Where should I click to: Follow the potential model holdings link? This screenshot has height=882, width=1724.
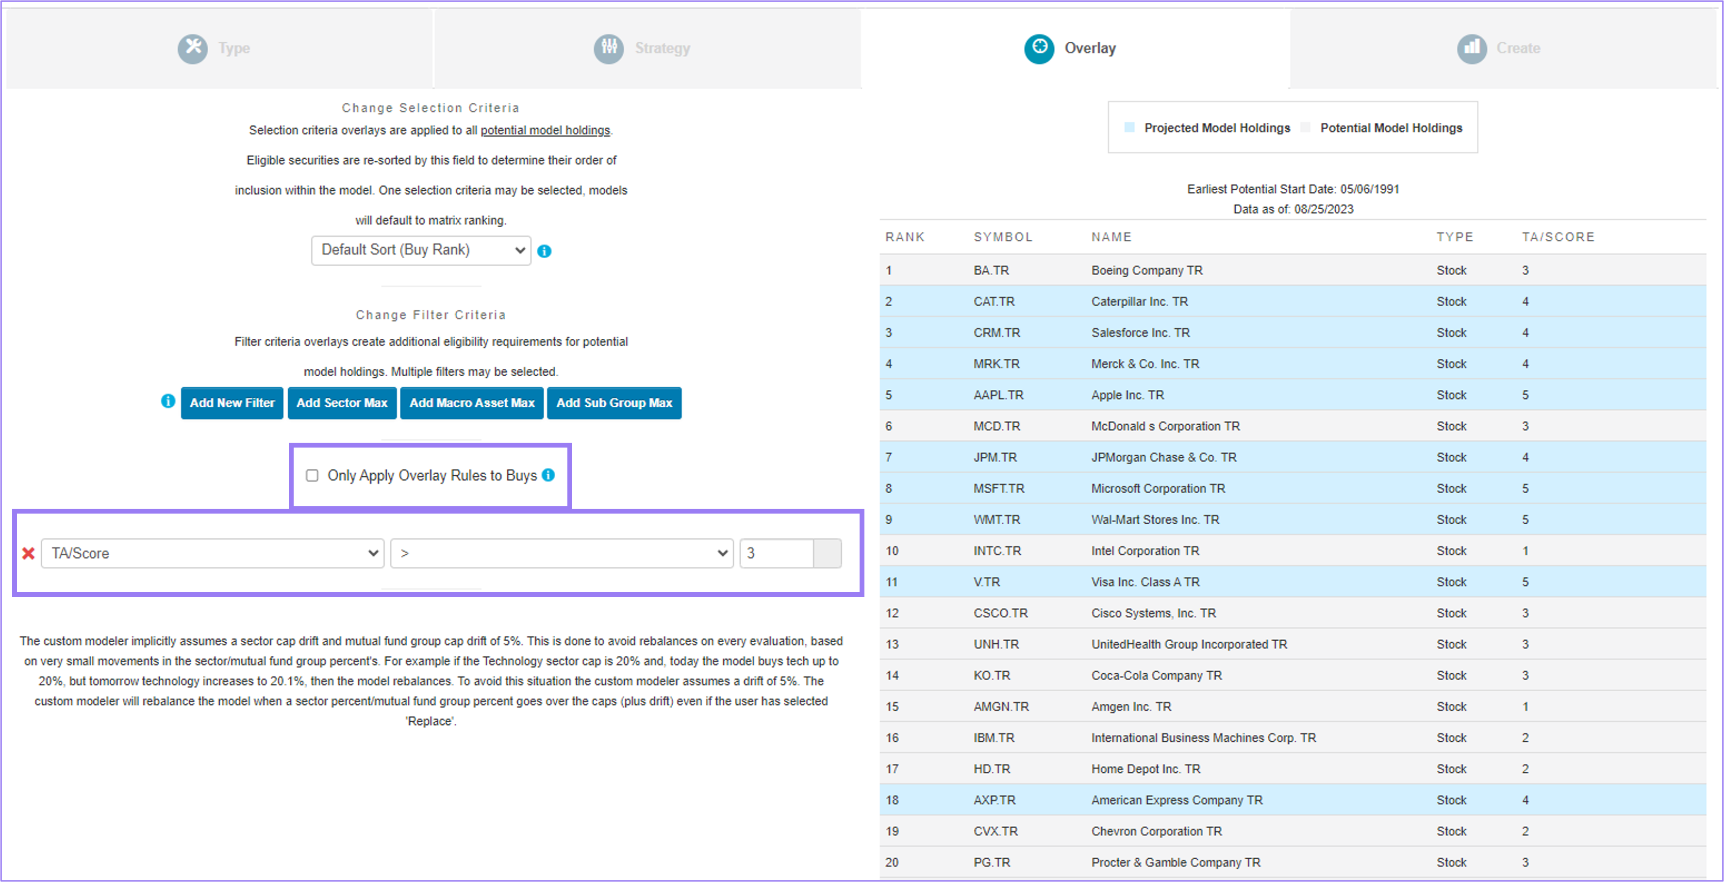coord(546,130)
